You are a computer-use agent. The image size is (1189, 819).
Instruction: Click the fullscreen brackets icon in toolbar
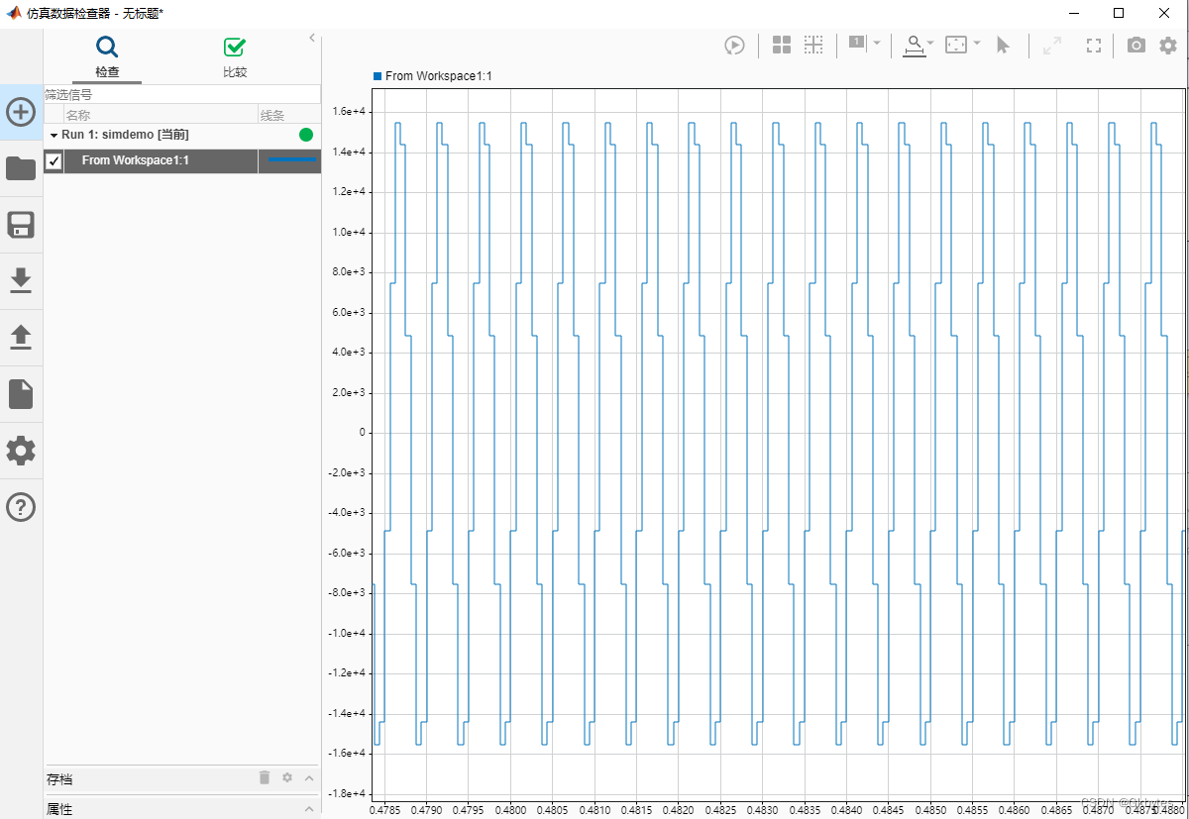pyautogui.click(x=1094, y=46)
